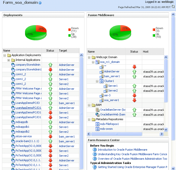Click the Fusion Middleware horizontal scroll left arrow
The width and height of the screenshot is (176, 170).
(x=89, y=134)
